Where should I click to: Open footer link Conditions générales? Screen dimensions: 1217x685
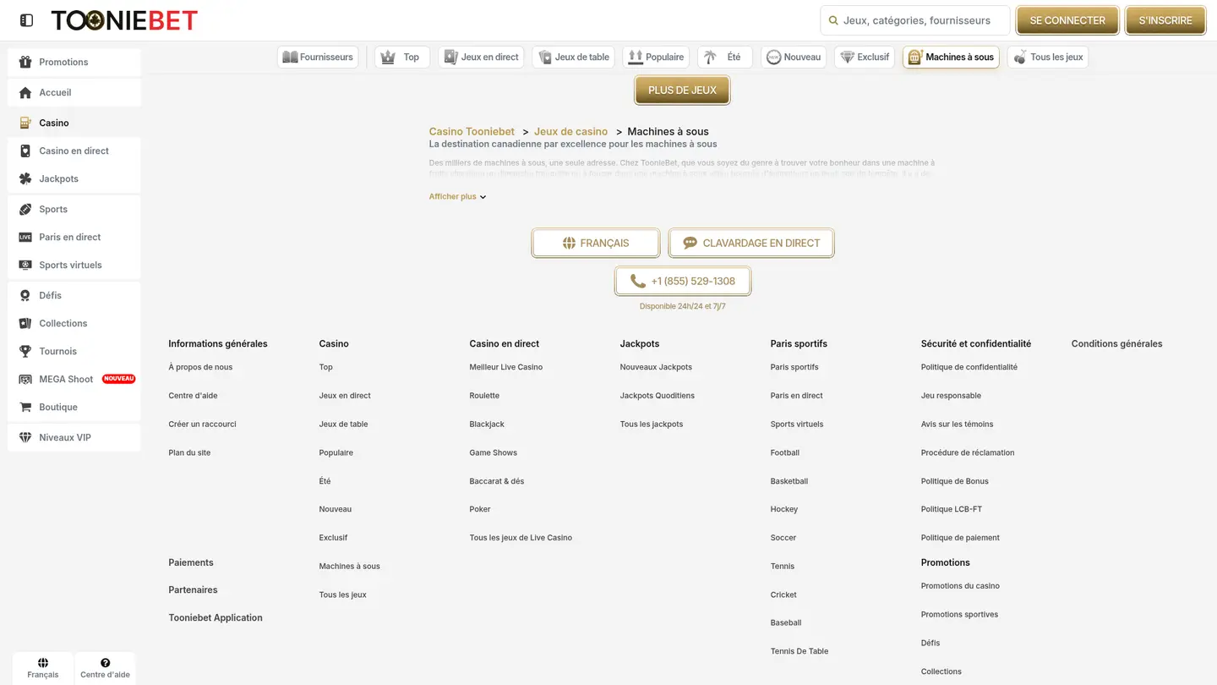1116,343
